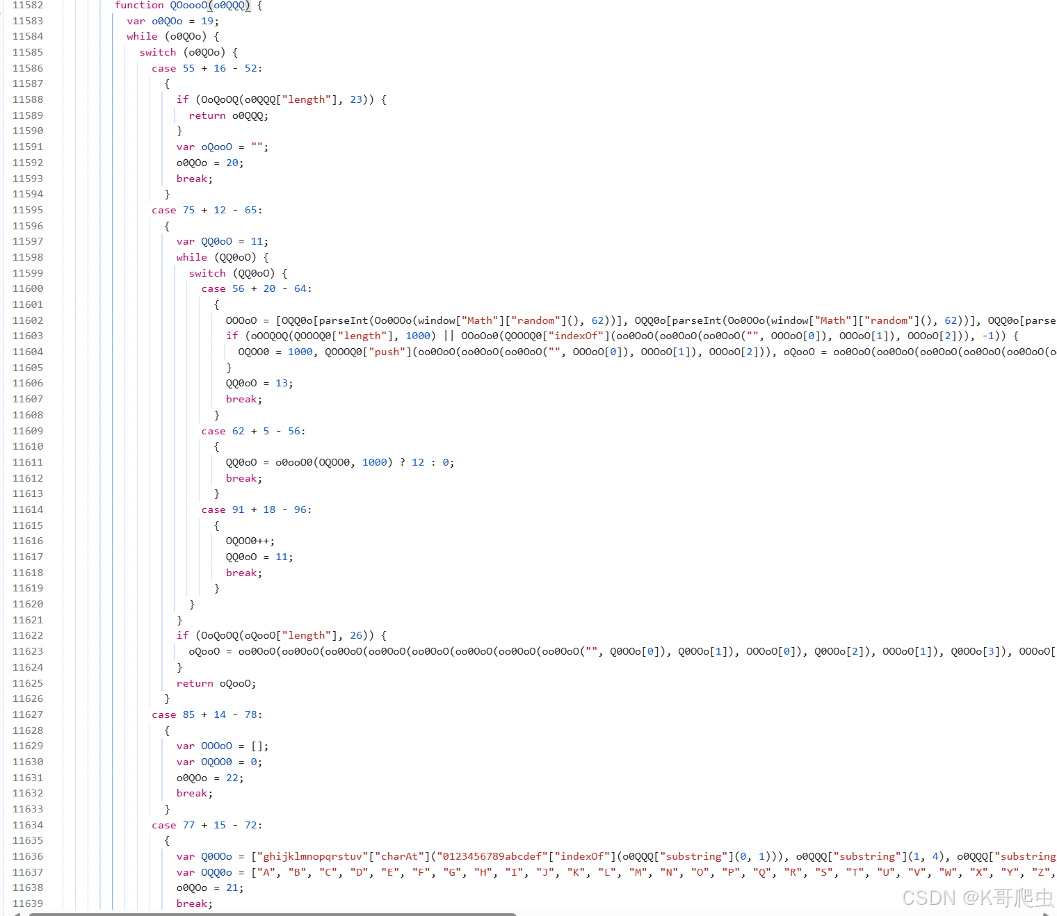Click 'QQ0oO = 13;' assignment
The width and height of the screenshot is (1057, 916).
coord(259,383)
